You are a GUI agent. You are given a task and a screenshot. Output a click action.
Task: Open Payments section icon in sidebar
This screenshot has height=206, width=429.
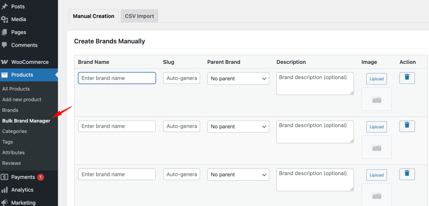coord(4,177)
